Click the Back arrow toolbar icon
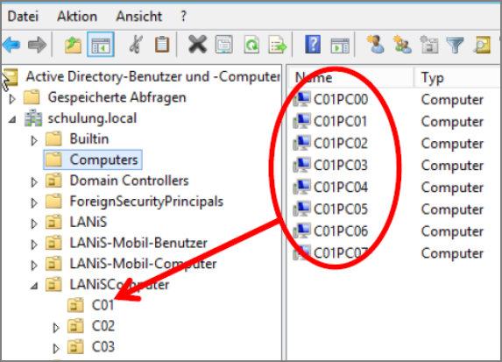Image resolution: width=502 pixels, height=362 pixels. coord(11,45)
